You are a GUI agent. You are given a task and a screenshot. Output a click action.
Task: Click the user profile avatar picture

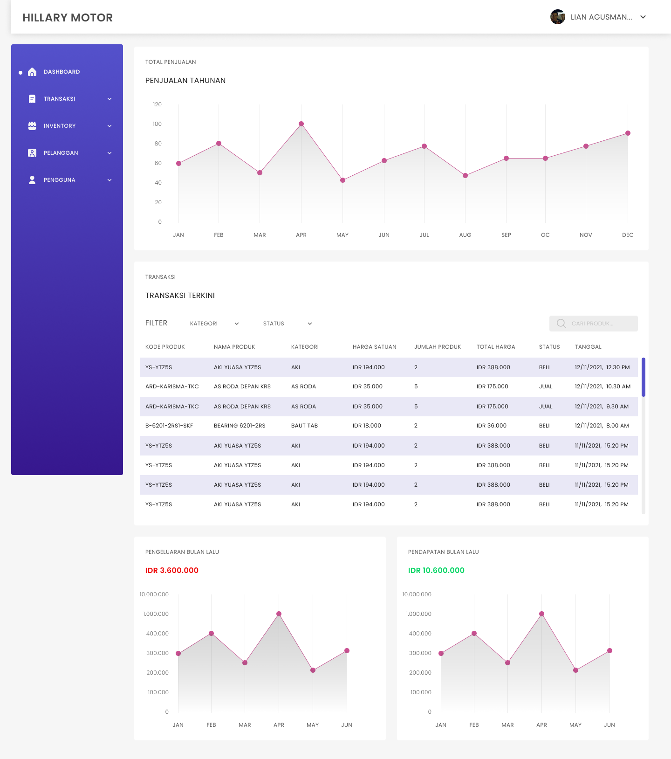point(557,17)
